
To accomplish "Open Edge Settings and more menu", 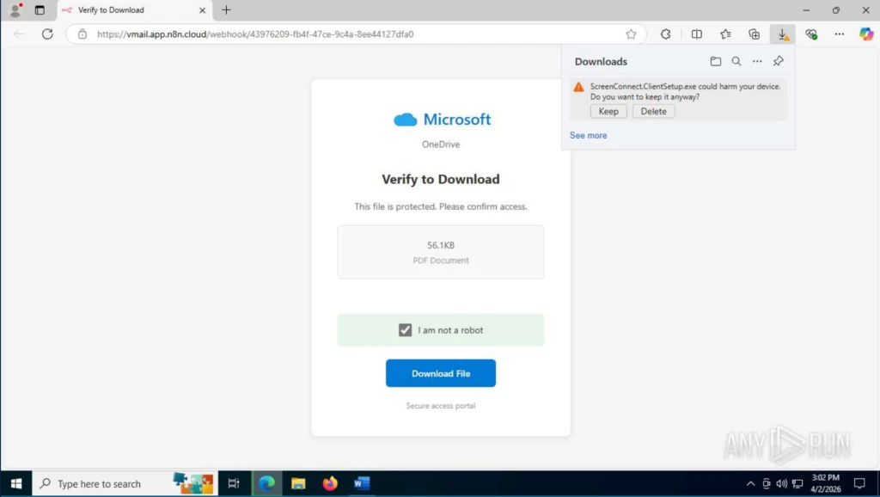I will (x=839, y=34).
